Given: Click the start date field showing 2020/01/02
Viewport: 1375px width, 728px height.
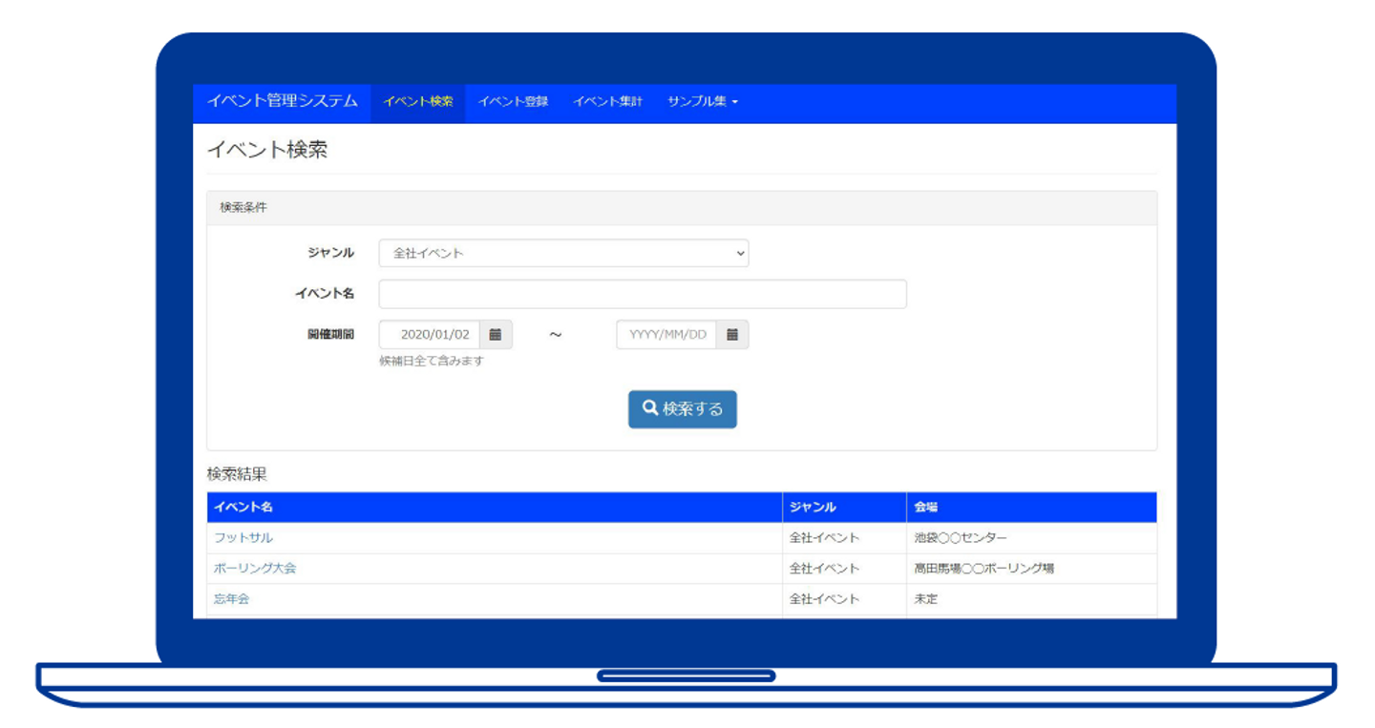Looking at the screenshot, I should (x=430, y=335).
